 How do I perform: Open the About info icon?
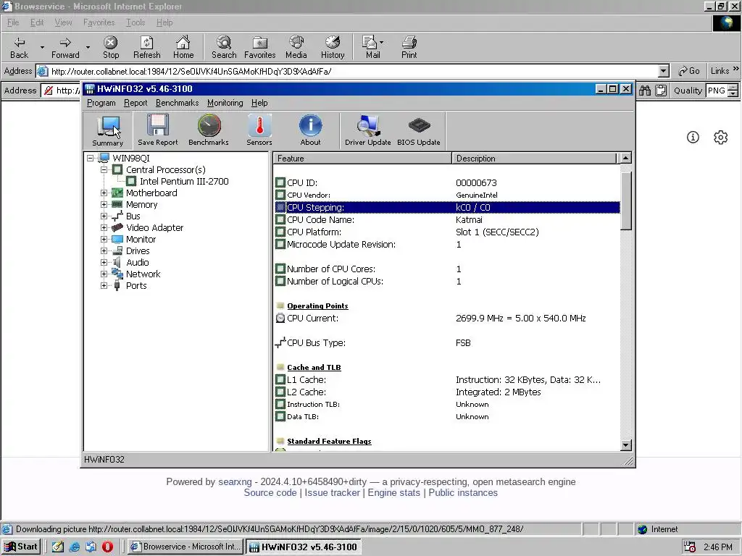310,131
